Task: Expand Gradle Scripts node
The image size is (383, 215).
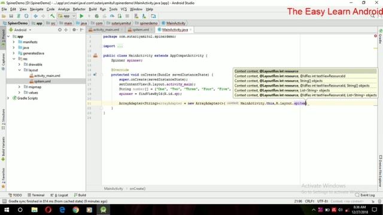Action: [8, 98]
